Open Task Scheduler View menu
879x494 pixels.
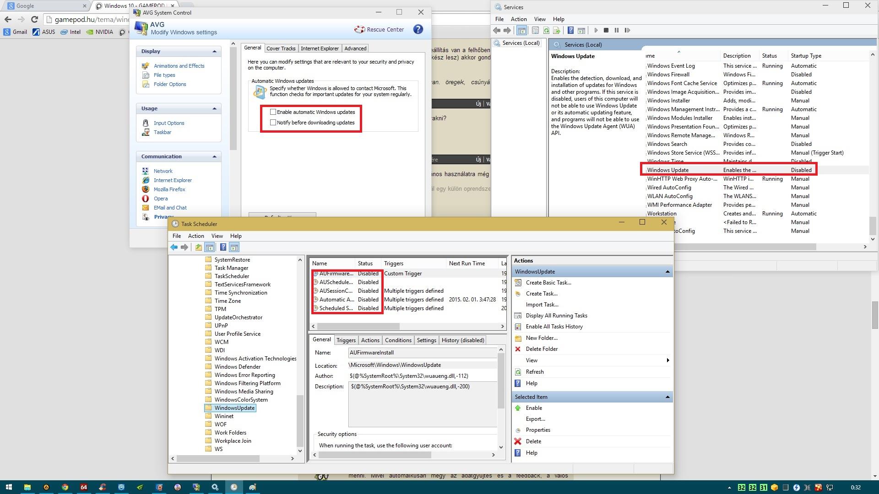tap(217, 236)
